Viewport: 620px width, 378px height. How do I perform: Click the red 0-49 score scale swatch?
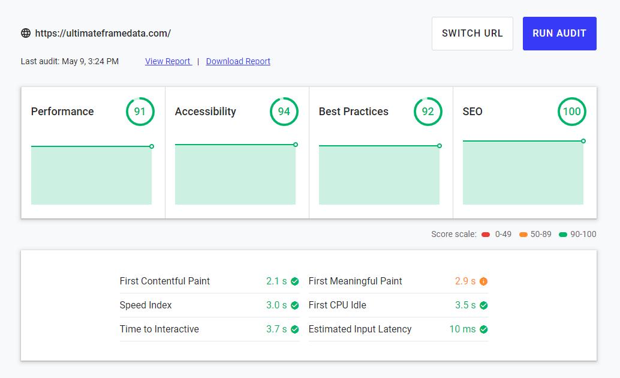click(x=486, y=235)
